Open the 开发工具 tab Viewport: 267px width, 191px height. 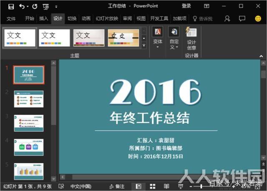[159, 18]
